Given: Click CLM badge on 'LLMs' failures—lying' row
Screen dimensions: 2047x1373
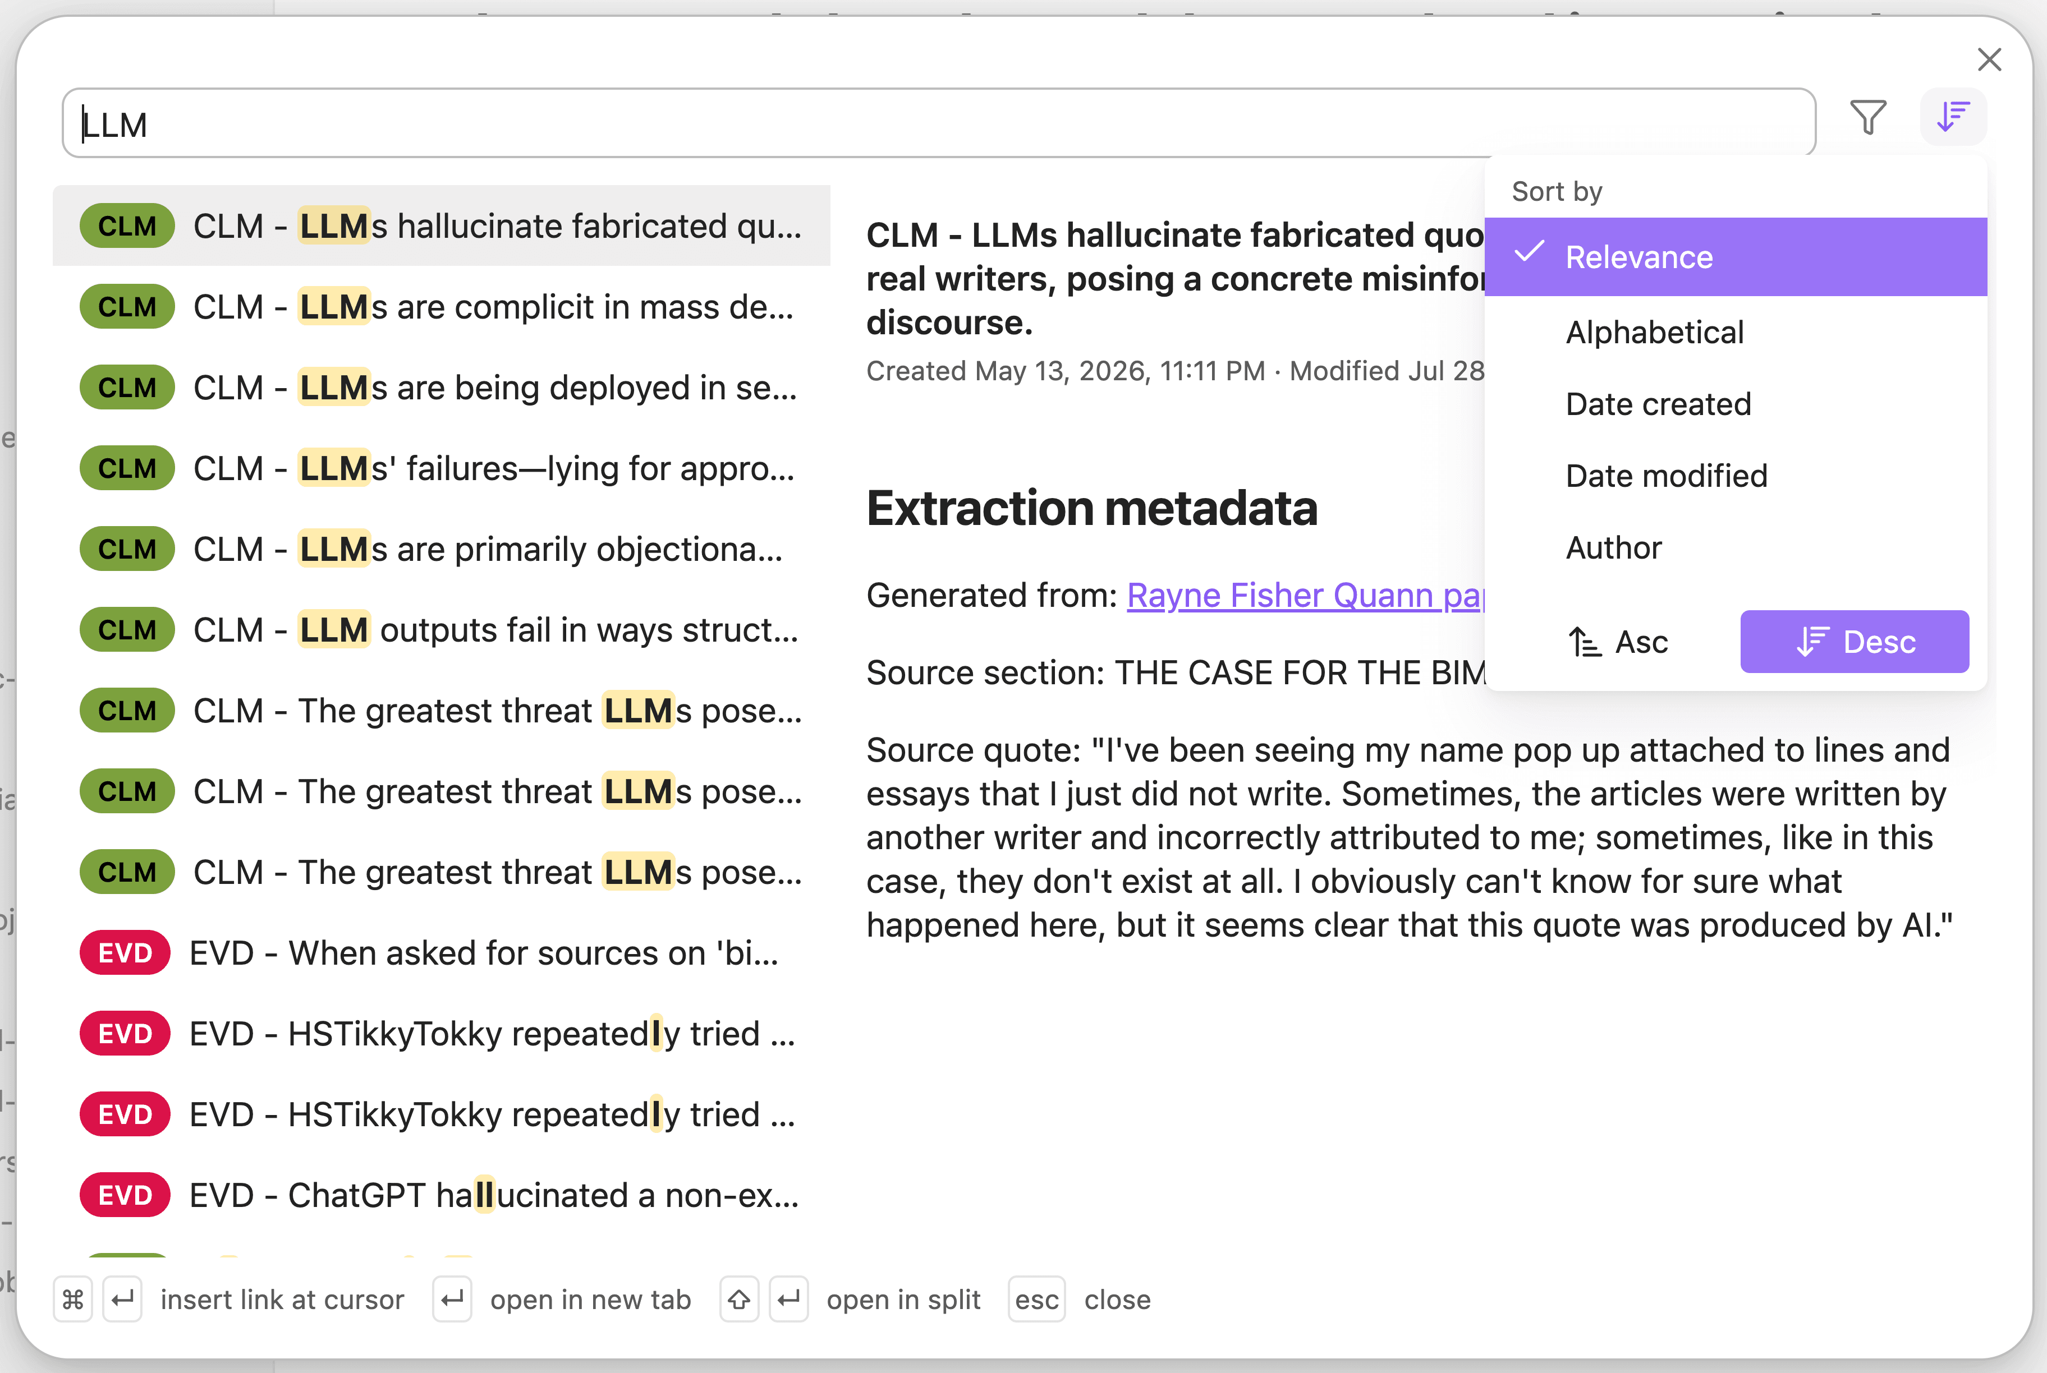Looking at the screenshot, I should click(x=127, y=468).
